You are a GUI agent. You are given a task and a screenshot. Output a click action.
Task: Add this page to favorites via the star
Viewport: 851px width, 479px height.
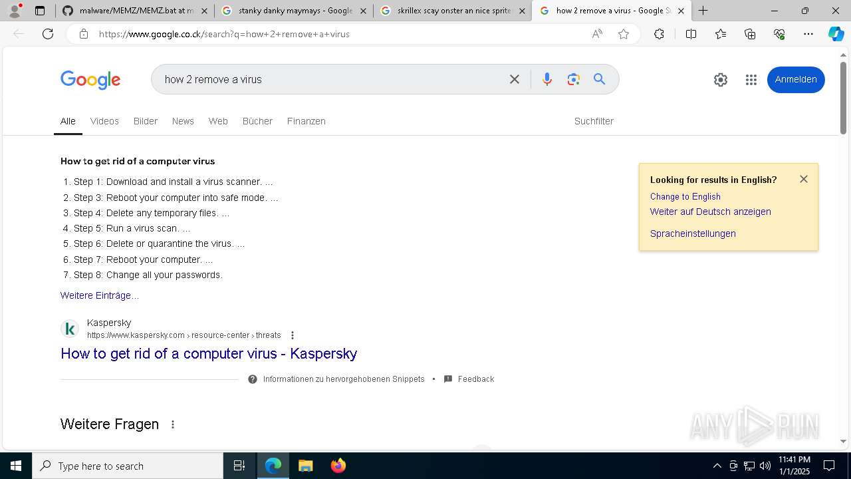(x=624, y=34)
